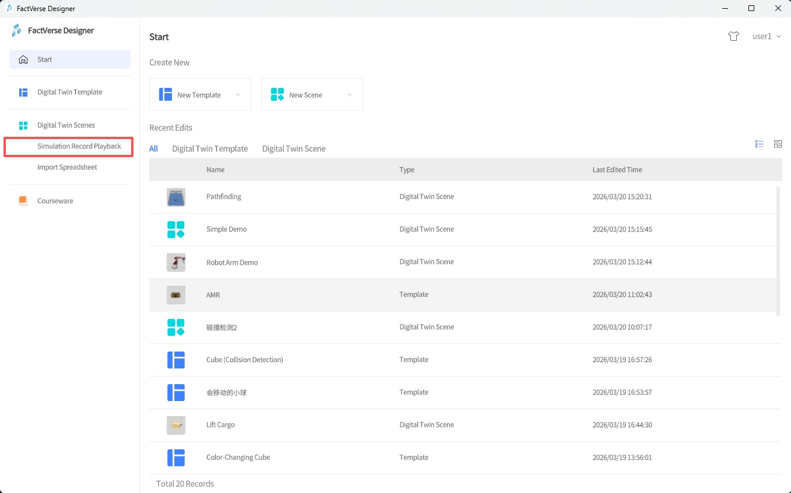Show the All recent edits tab
The image size is (791, 493).
pos(153,149)
